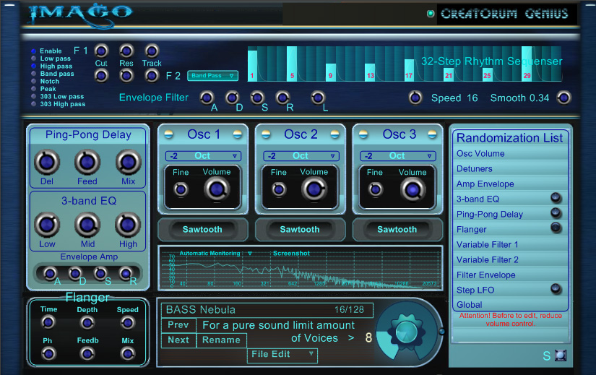This screenshot has height=375, width=596.
Task: Click the F1 Cut knob
Action: pos(101,51)
